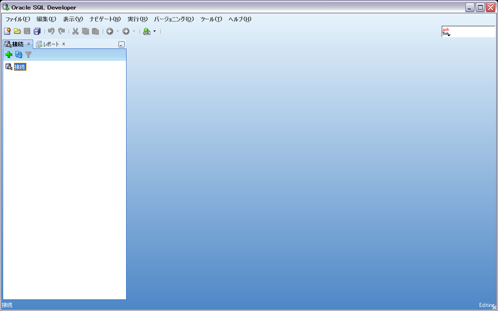
Task: Open the ヘルプ(H) menu
Action: (x=240, y=19)
